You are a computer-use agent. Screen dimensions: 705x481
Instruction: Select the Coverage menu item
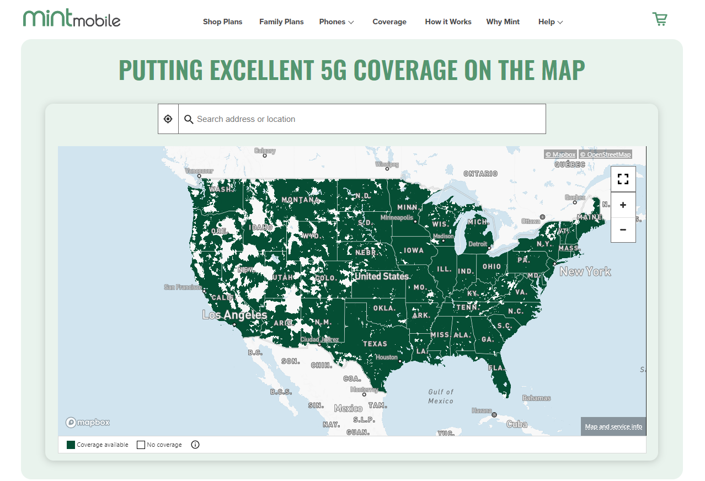click(x=389, y=22)
